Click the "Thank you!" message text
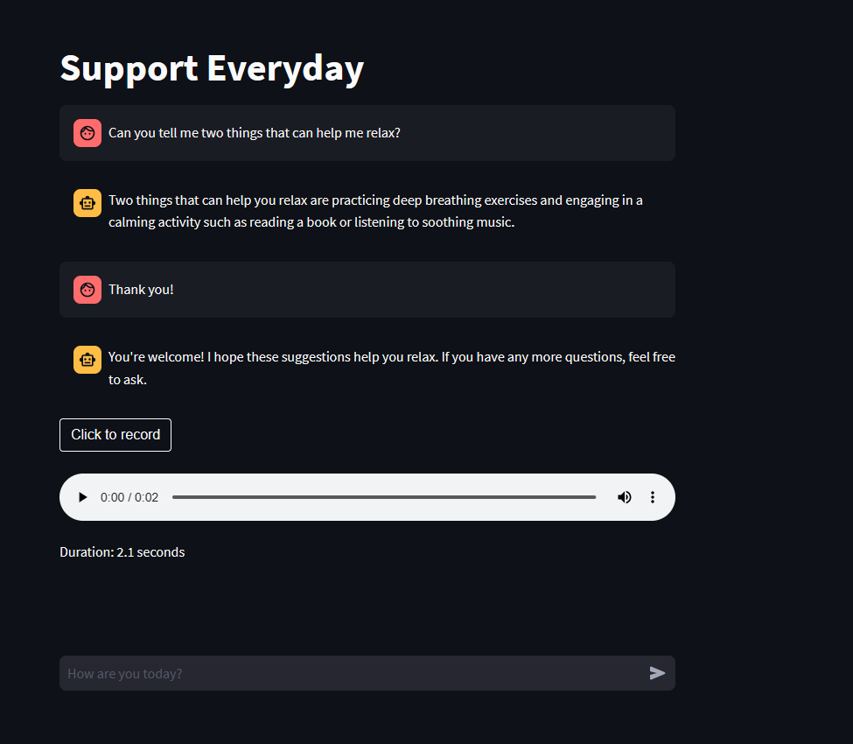Viewport: 853px width, 744px height. tap(141, 289)
